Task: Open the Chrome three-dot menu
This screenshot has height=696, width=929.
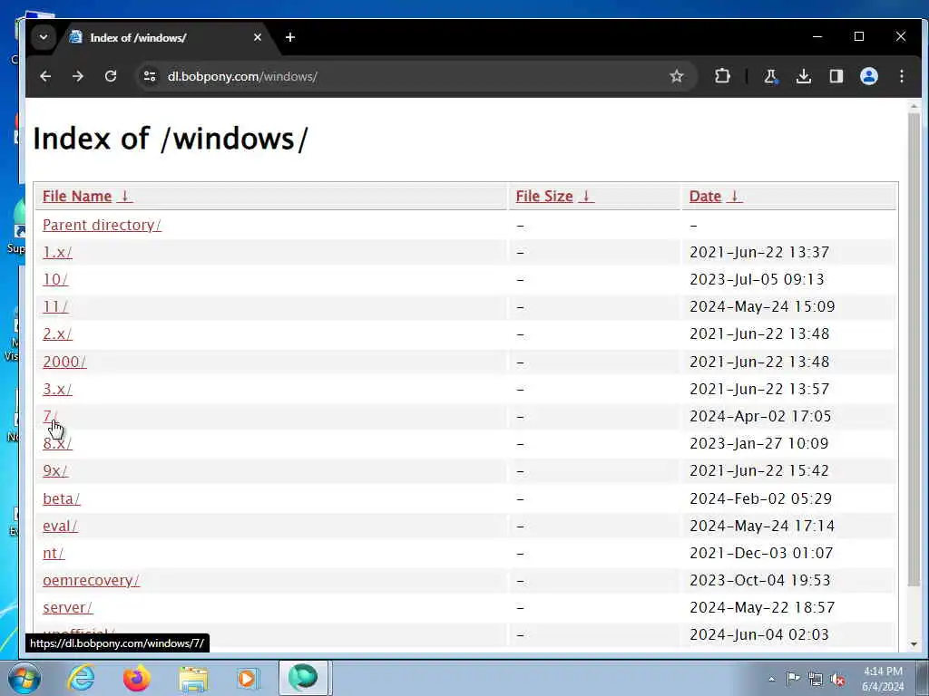Action: [901, 76]
